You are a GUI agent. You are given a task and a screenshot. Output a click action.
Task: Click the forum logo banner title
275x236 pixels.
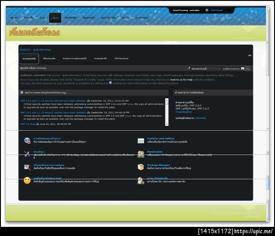pyautogui.click(x=34, y=32)
